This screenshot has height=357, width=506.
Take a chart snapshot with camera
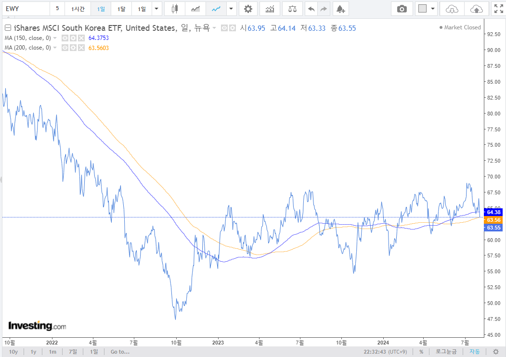[402, 9]
